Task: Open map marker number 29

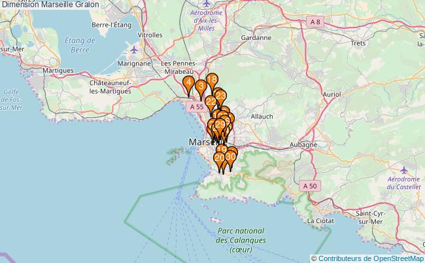Action: pyautogui.click(x=220, y=125)
